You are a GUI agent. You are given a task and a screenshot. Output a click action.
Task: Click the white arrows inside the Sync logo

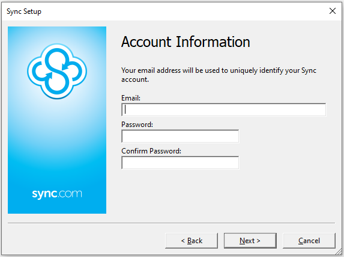(58, 71)
